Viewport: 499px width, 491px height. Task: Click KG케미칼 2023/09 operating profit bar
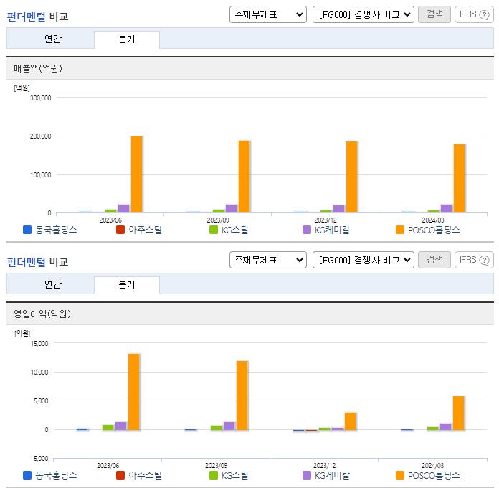pos(229,426)
